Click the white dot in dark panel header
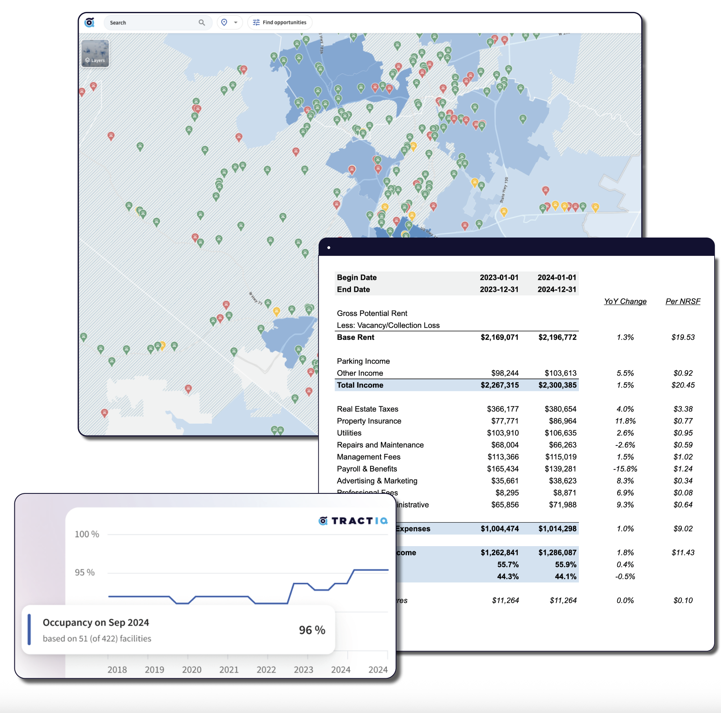The height and width of the screenshot is (713, 721). 329,248
